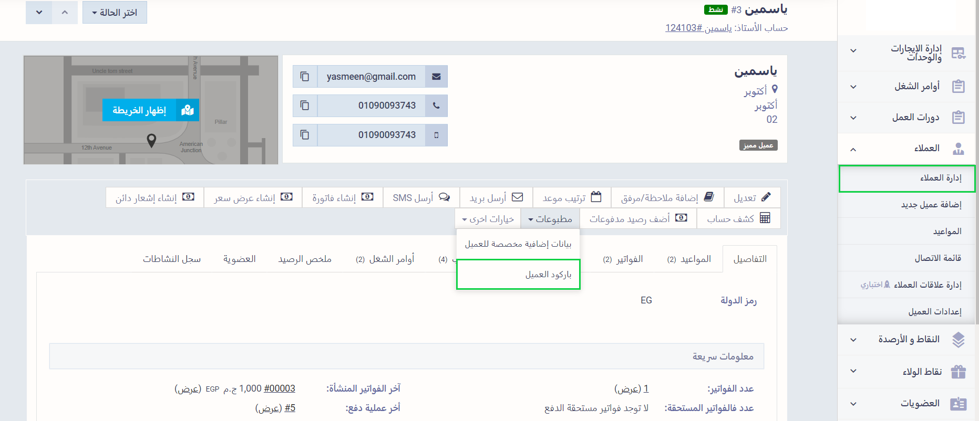The width and height of the screenshot is (979, 421).
Task: Expand أوامر الشغل sidebar section
Action: (906, 86)
